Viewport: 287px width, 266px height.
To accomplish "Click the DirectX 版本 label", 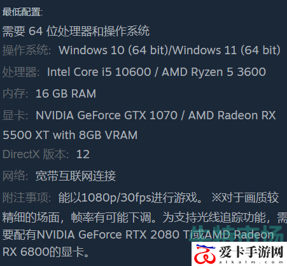I will 36,154.
